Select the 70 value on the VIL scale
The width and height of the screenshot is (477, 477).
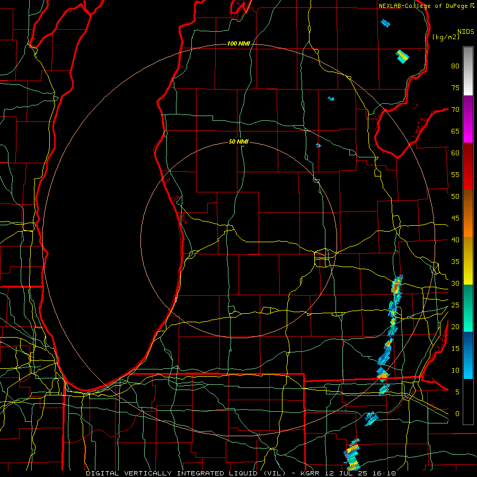tap(455, 110)
